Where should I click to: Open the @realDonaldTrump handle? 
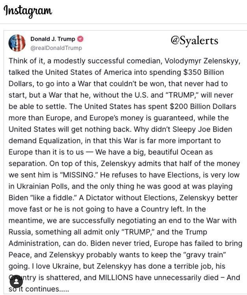(56, 48)
